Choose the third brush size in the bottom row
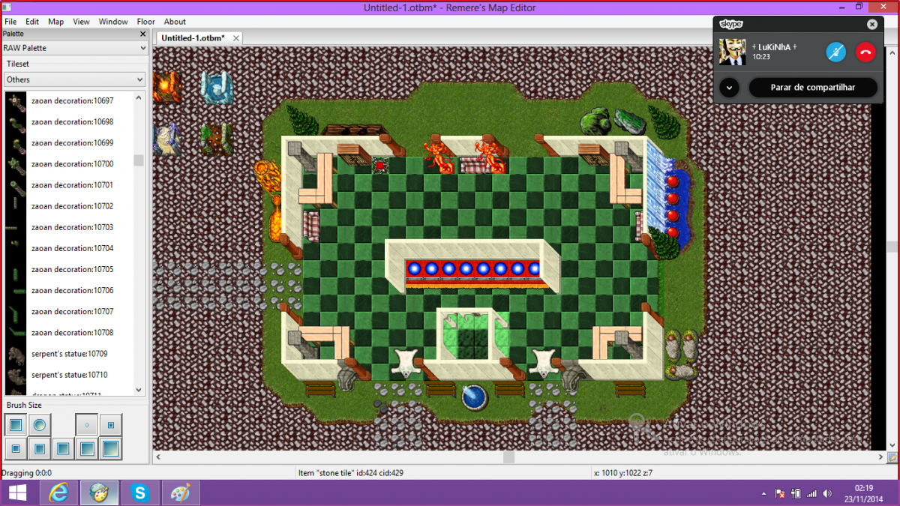 click(64, 449)
